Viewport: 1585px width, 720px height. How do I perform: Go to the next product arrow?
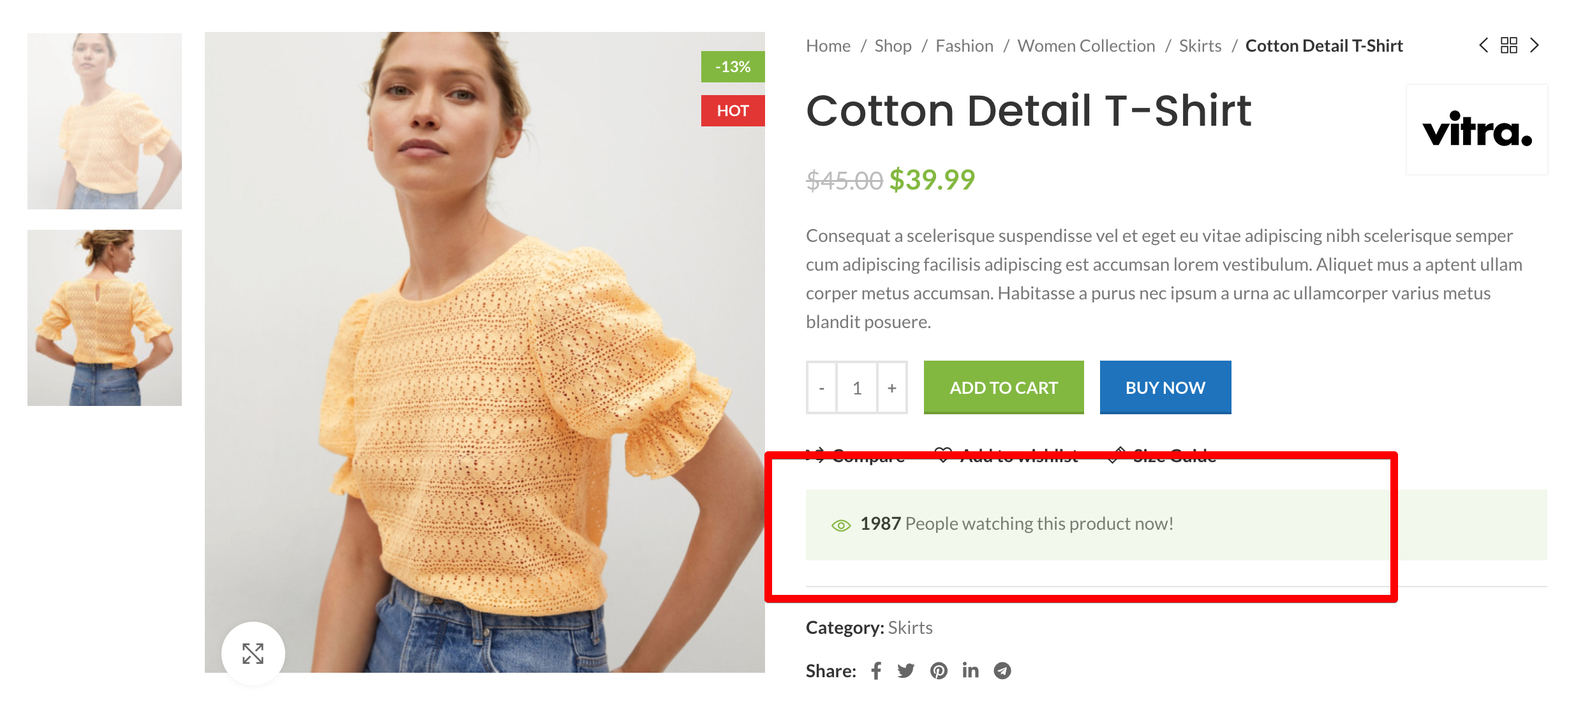click(1535, 45)
